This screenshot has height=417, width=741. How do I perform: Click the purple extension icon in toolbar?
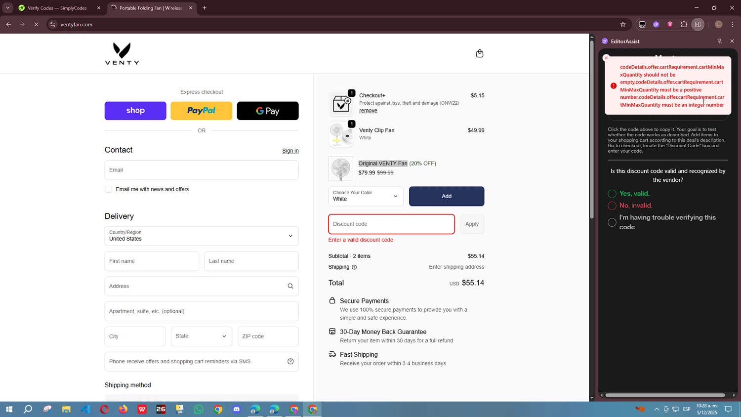click(x=656, y=24)
